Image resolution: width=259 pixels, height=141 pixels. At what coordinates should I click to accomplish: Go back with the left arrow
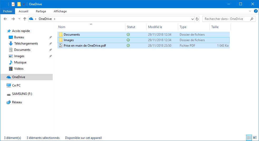5,19
